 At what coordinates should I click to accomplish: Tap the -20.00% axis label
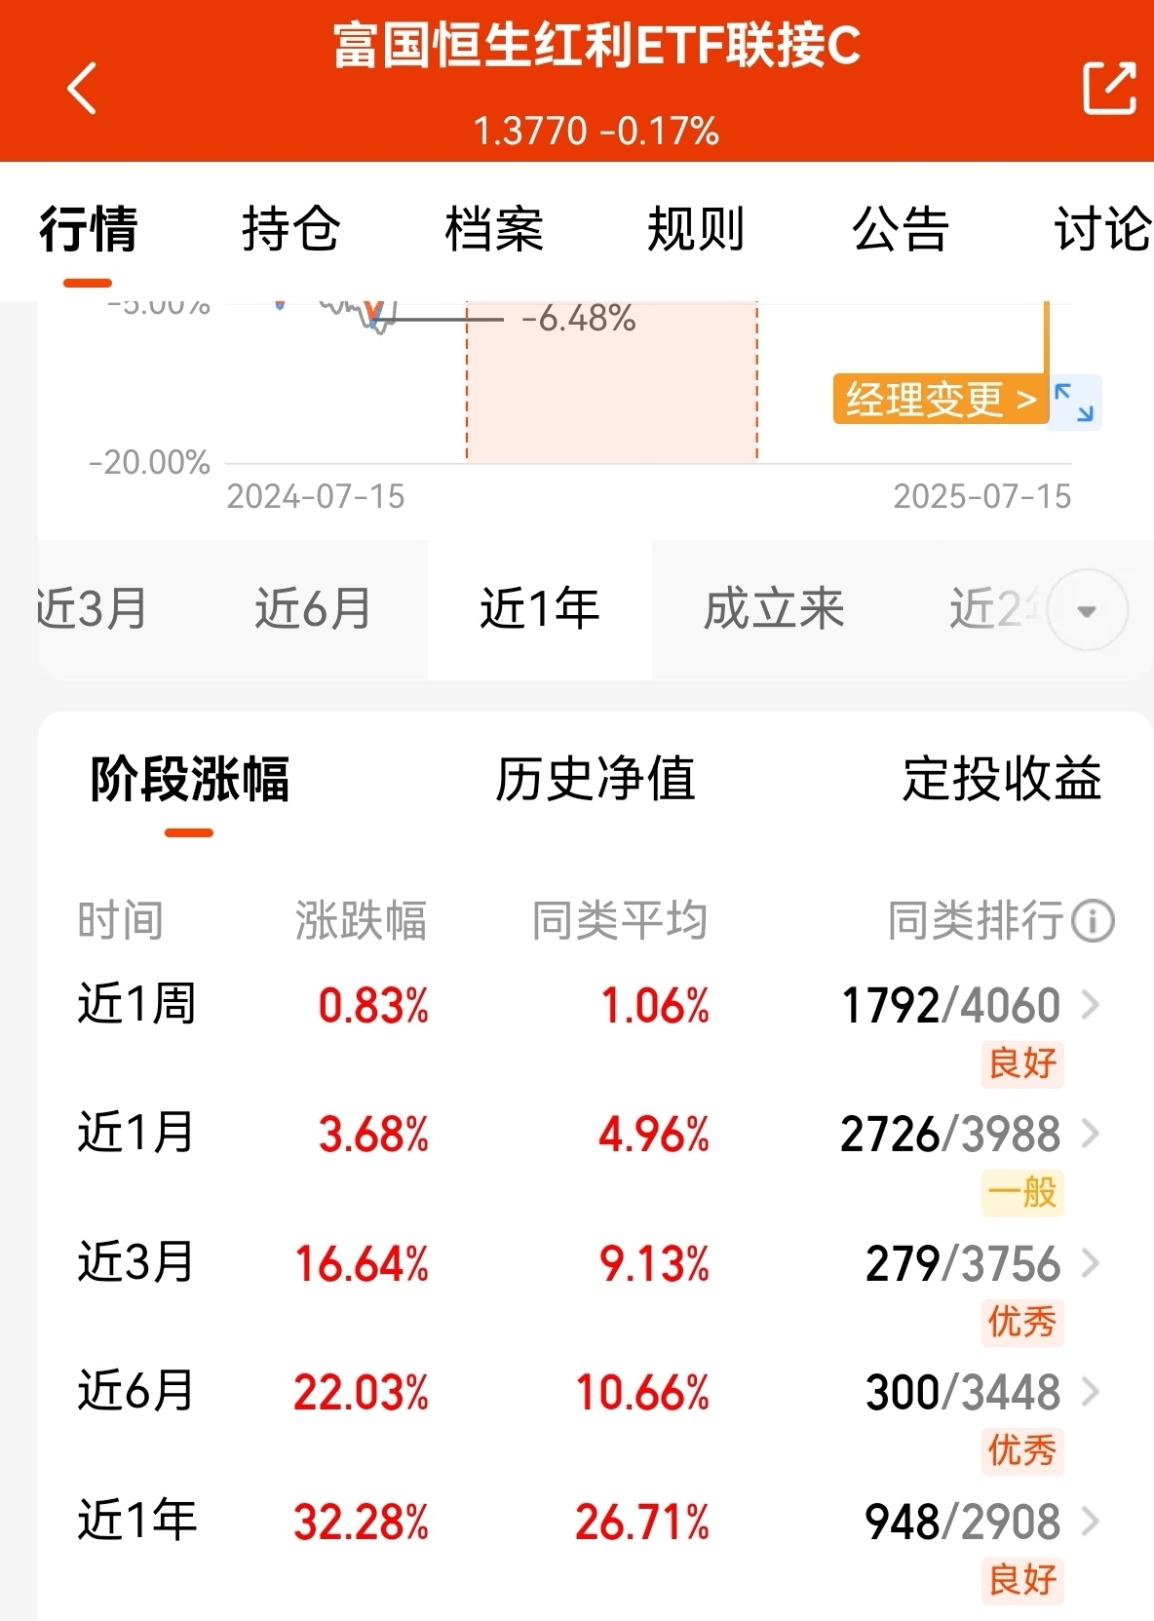[x=149, y=462]
